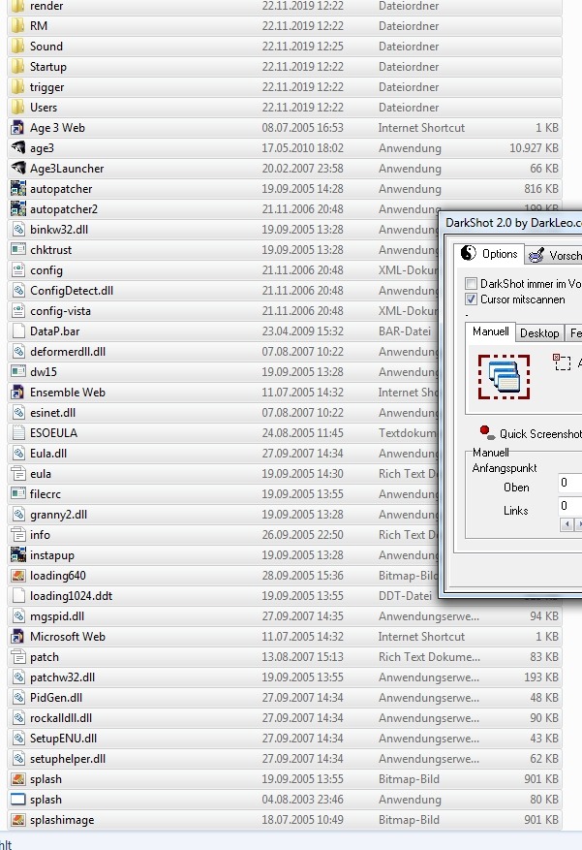Select the granny2.dll file name
Screen dimensions: 582x850
(58, 515)
